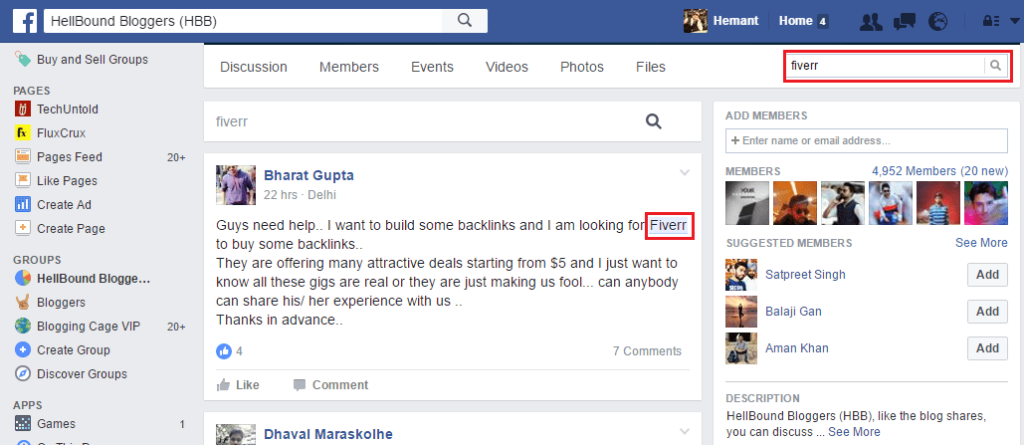The height and width of the screenshot is (445, 1024).
Task: Open 4,952 Members link
Action: coord(939,171)
